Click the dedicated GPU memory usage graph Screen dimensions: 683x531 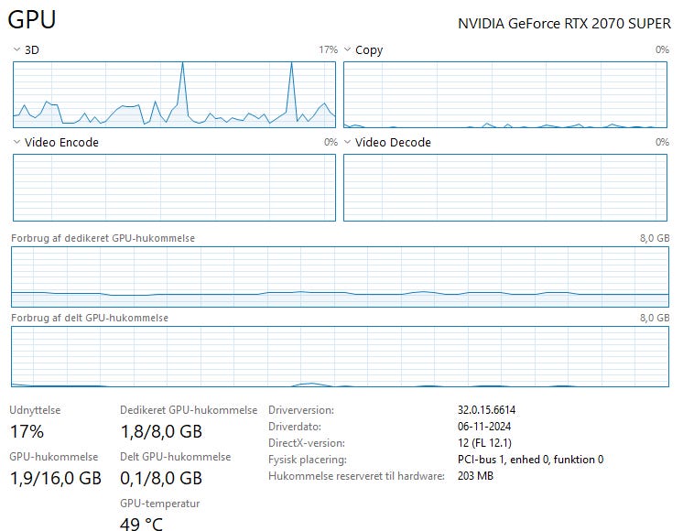tap(340, 276)
